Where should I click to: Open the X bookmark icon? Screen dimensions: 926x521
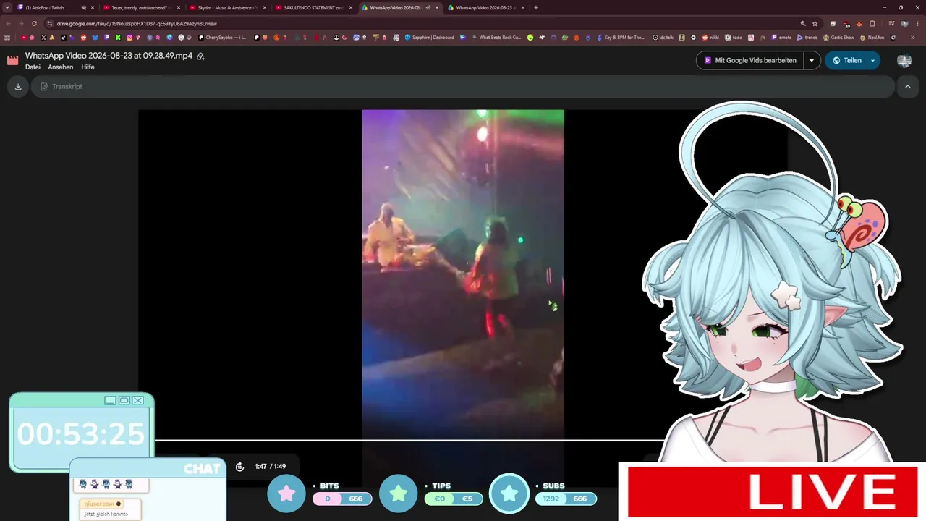coord(43,38)
